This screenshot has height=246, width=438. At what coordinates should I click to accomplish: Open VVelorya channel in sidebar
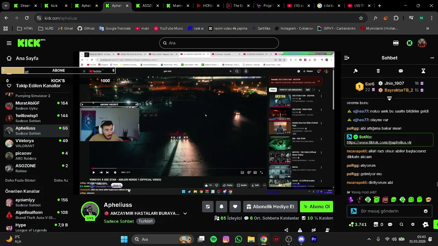[37, 143]
